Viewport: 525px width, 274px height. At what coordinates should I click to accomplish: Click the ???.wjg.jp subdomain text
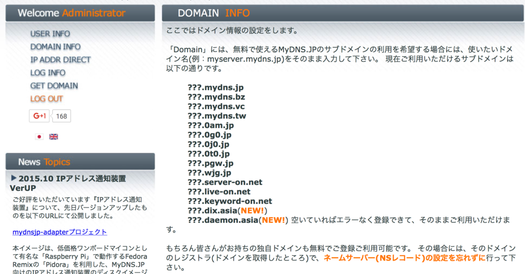(209, 173)
